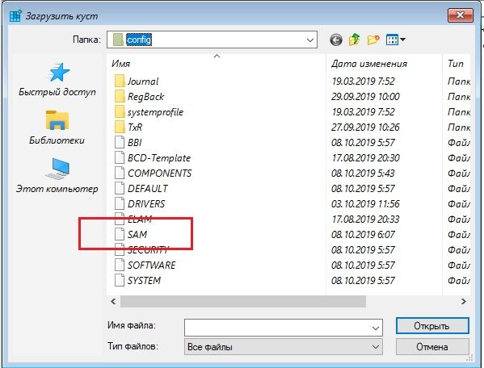Go back with the round arrow icon
The image size is (484, 368).
[336, 40]
